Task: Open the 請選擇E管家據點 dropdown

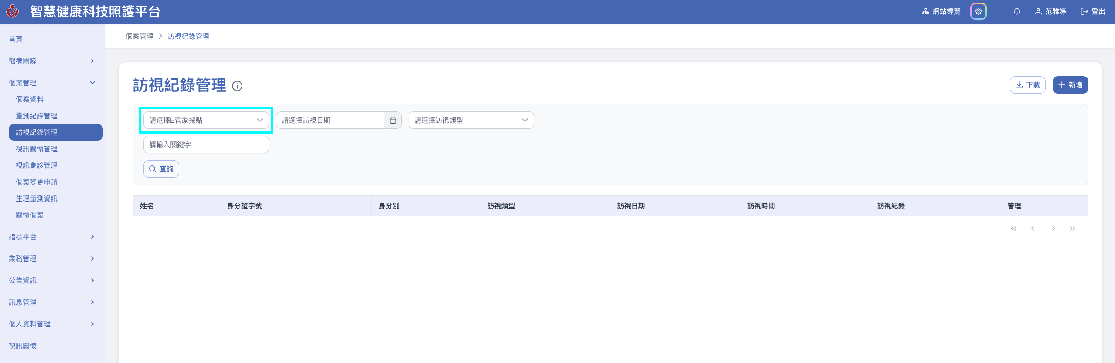Action: tap(206, 120)
